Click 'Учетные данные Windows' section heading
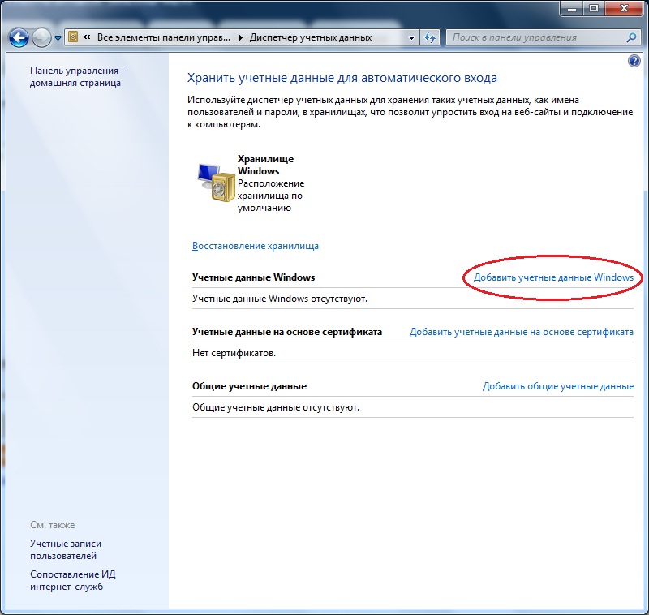The height and width of the screenshot is (615, 649). [253, 277]
